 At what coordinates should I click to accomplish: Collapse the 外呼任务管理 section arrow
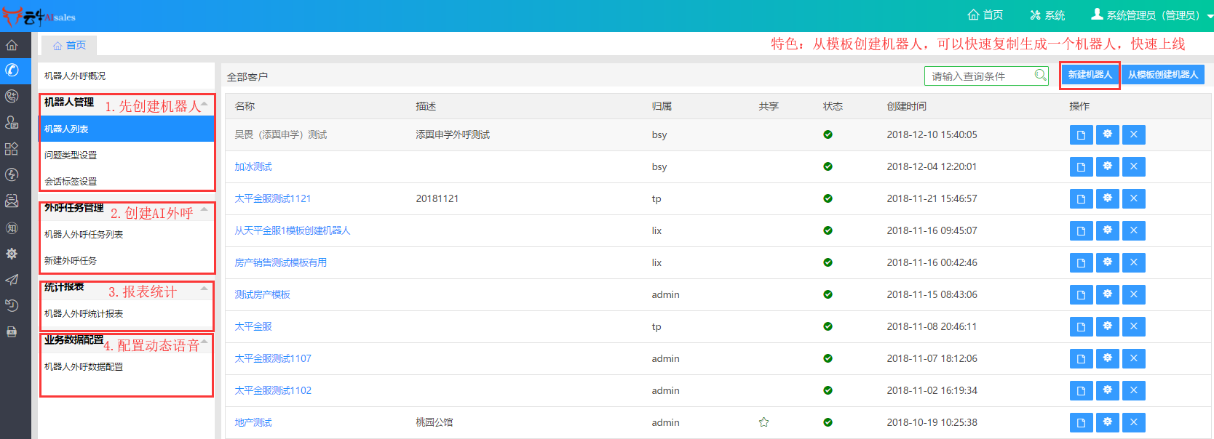(x=205, y=209)
